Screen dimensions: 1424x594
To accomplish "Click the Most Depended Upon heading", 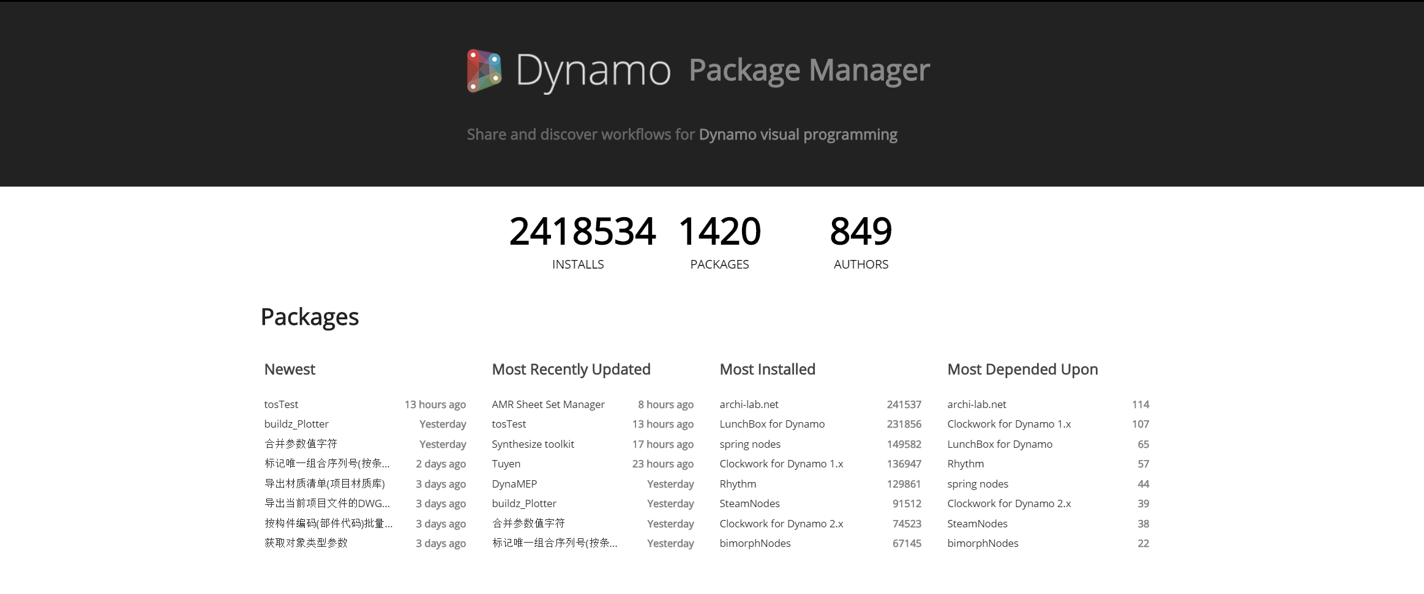I will pos(1022,369).
